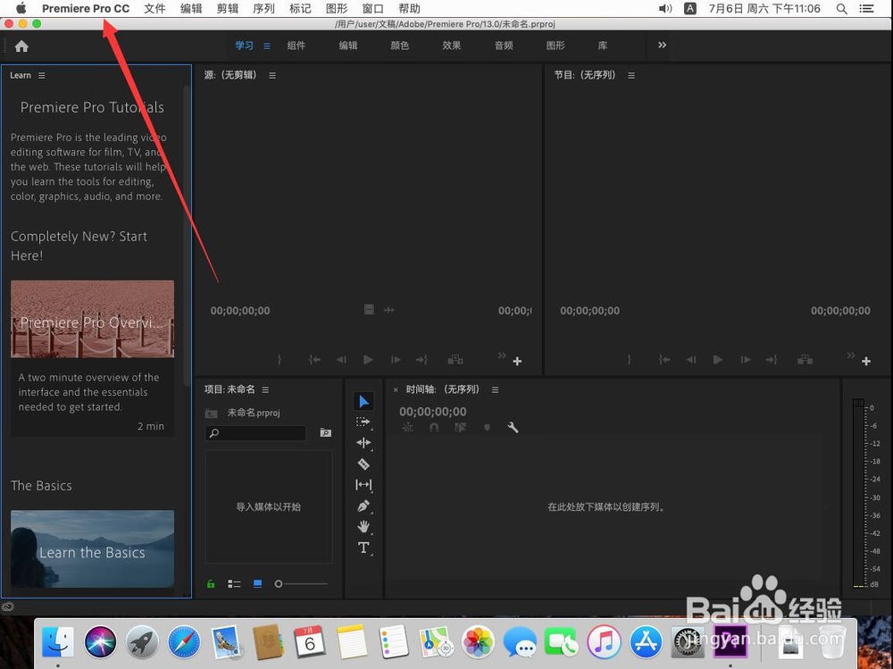Expand the workspace overflow chevrons
Viewport: 893px width, 669px height.
pos(662,45)
